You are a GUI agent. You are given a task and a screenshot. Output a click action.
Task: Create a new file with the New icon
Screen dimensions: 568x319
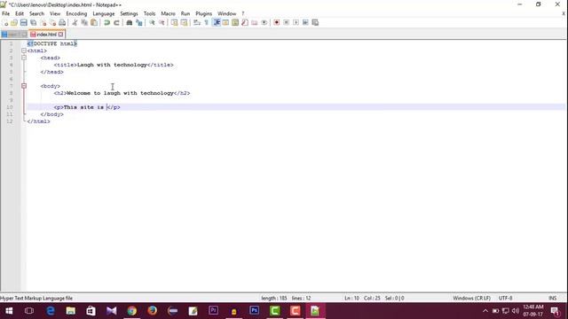tap(5, 23)
